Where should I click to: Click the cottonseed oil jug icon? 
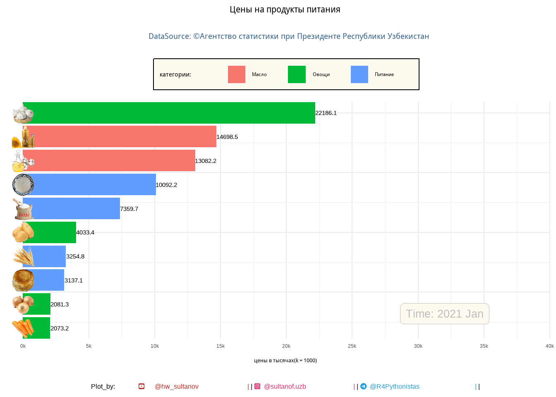pos(23,161)
